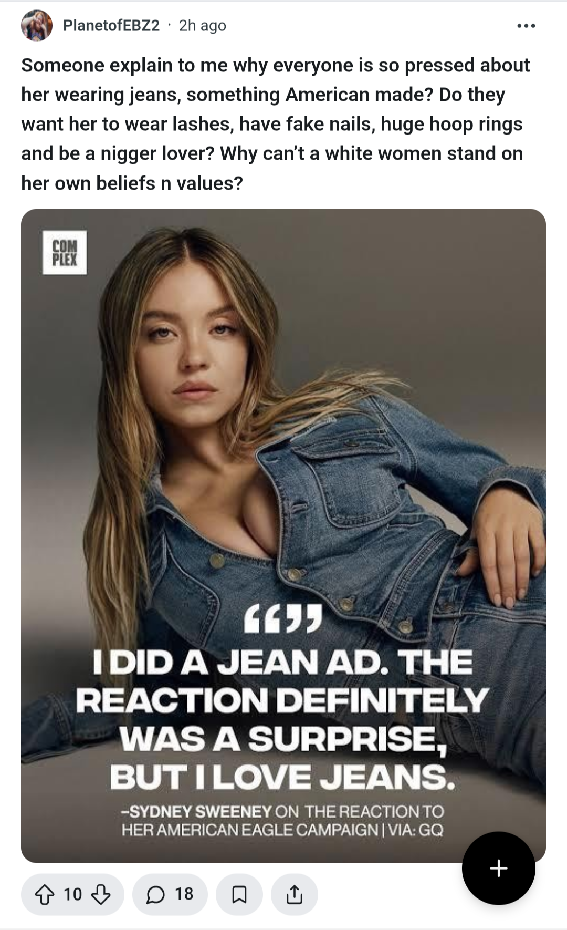The image size is (567, 930).
Task: Open the three-dot overflow menu
Action: pos(526,26)
